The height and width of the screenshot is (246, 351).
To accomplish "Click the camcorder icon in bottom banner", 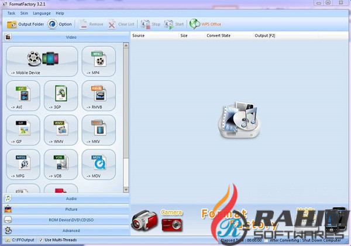I will 144,220.
